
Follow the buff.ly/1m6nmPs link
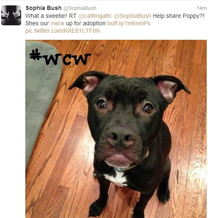[129, 23]
